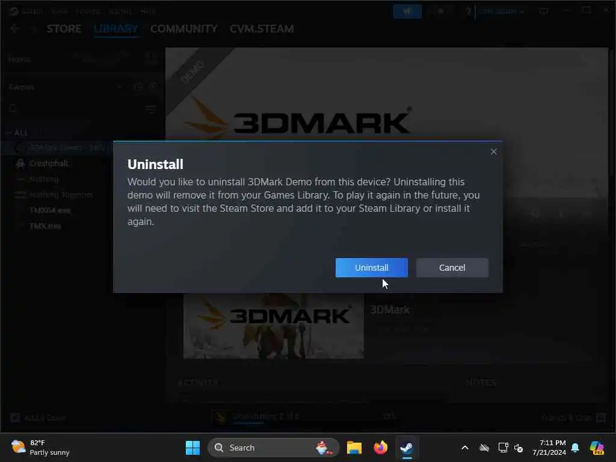Open the STORE tab in Steam
The height and width of the screenshot is (462, 616).
click(x=64, y=29)
